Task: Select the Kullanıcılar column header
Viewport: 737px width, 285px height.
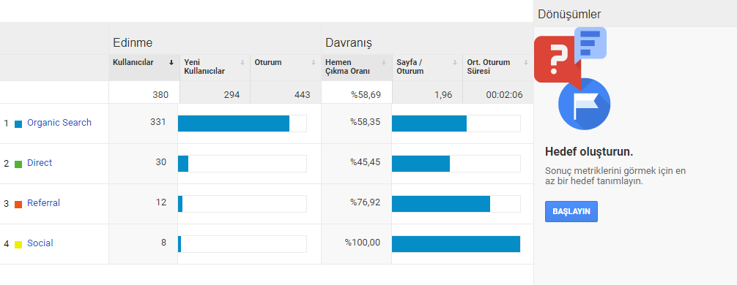Action: click(x=144, y=67)
